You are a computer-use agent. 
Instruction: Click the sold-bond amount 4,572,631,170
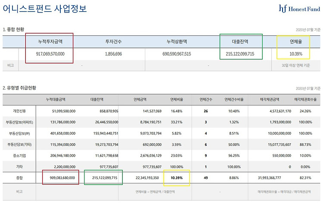coord(280,111)
